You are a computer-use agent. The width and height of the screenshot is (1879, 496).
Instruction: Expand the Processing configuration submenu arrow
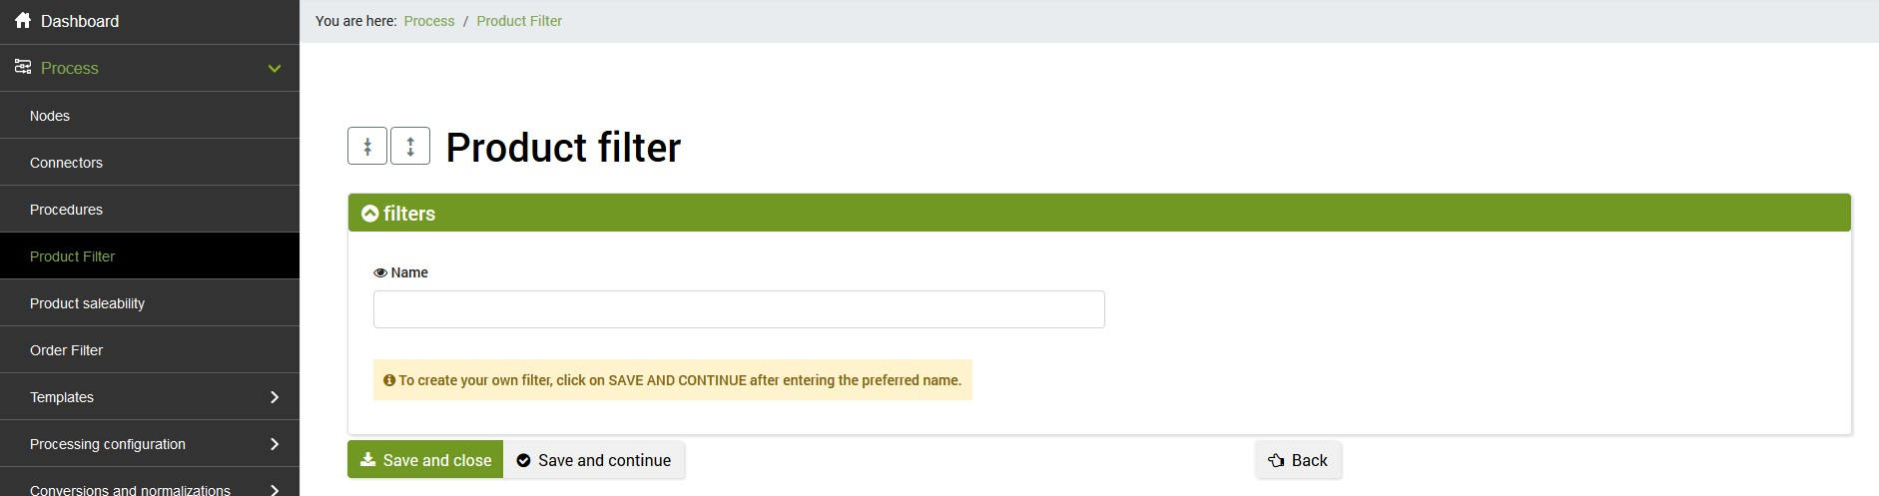275,444
